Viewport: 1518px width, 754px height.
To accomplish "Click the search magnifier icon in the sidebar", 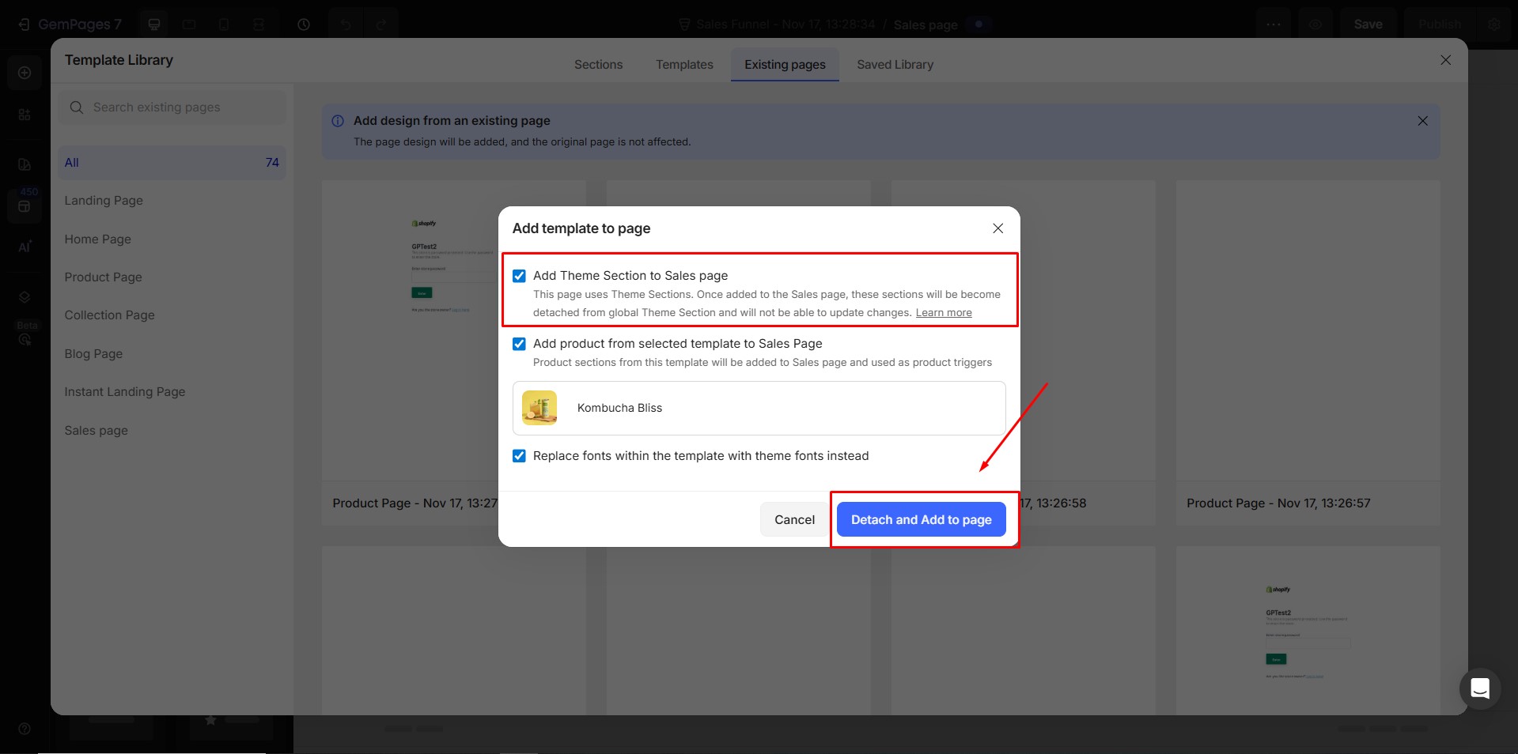I will tap(77, 107).
